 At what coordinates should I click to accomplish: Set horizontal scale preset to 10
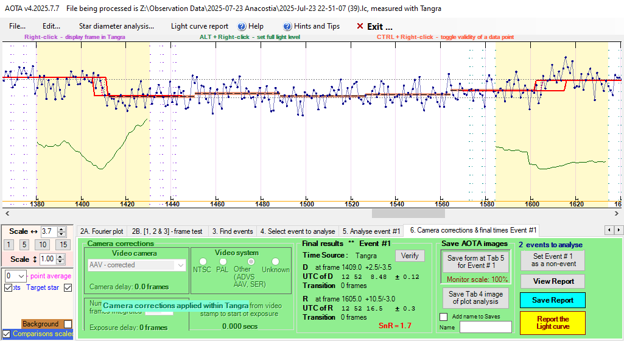[x=42, y=244]
